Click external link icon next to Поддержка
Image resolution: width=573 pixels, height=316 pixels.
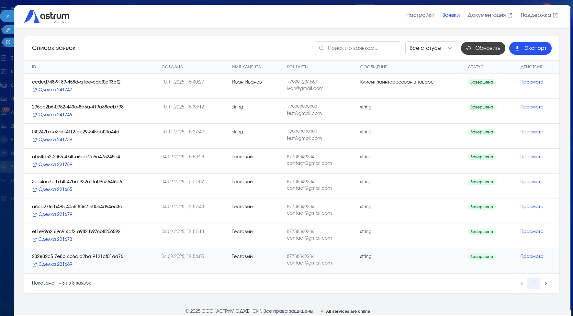coord(555,15)
